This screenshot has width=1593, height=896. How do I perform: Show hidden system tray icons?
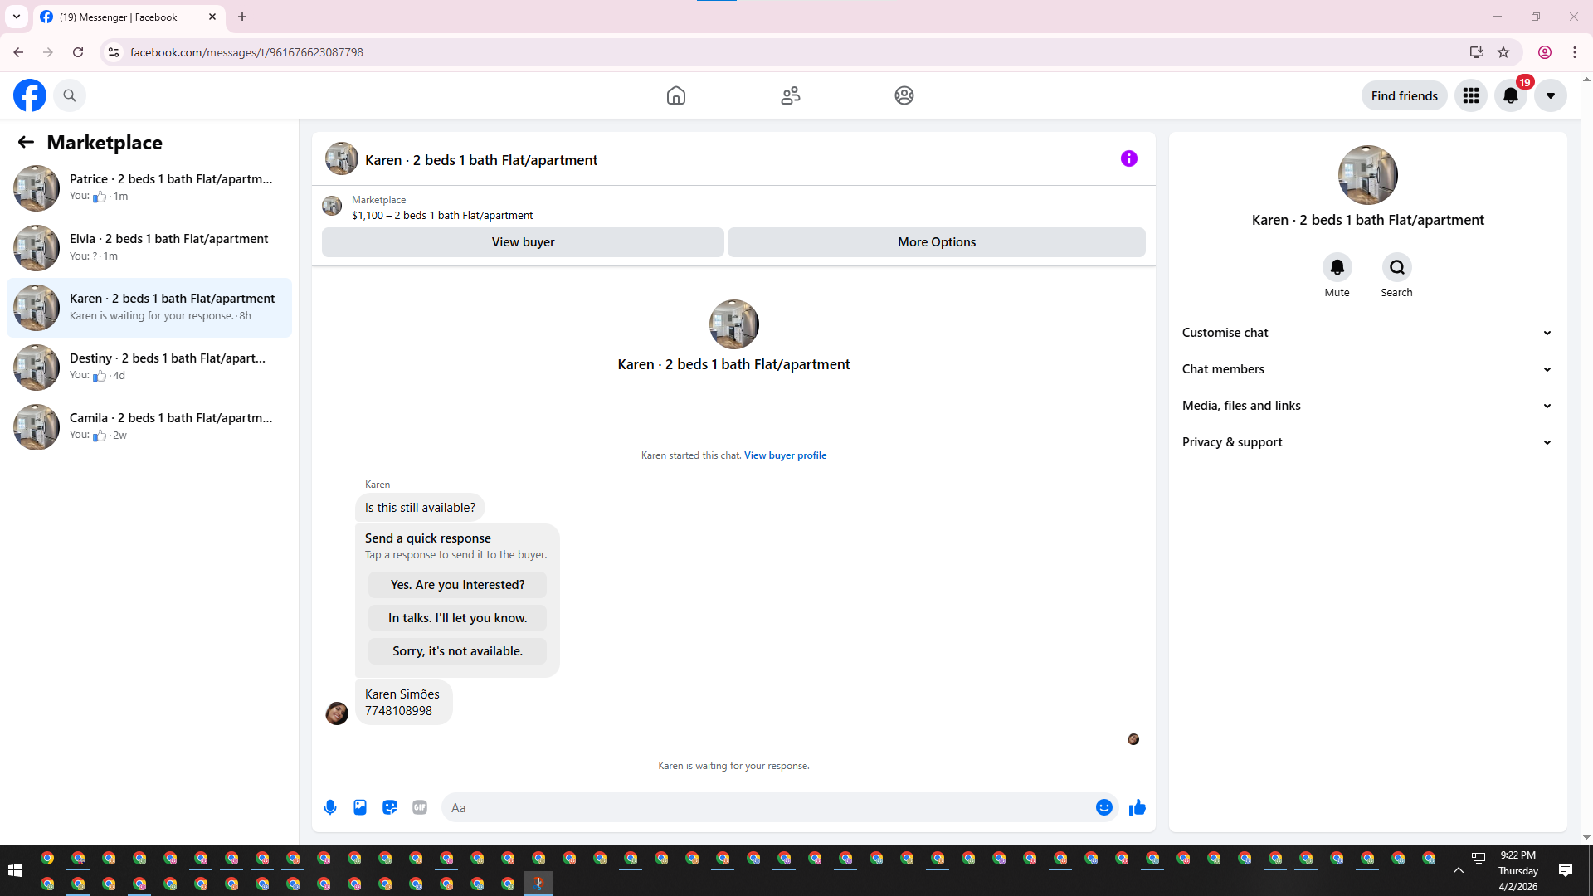[1459, 870]
